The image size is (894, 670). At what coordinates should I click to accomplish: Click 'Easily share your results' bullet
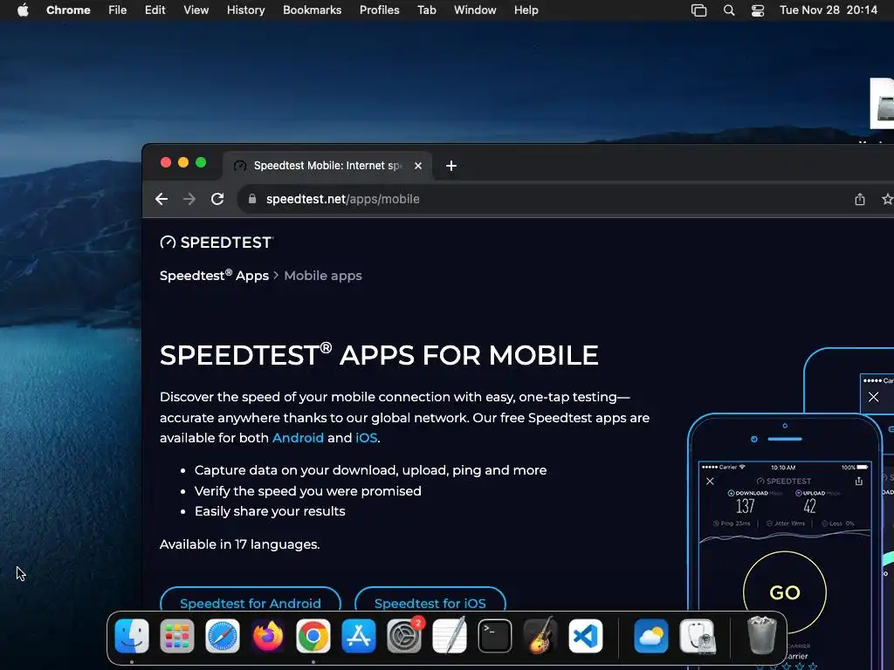(x=270, y=511)
